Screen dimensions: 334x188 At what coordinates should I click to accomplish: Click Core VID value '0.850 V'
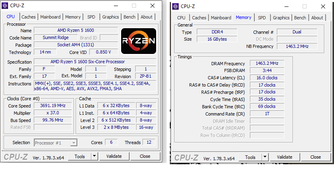pyautogui.click(x=103, y=52)
